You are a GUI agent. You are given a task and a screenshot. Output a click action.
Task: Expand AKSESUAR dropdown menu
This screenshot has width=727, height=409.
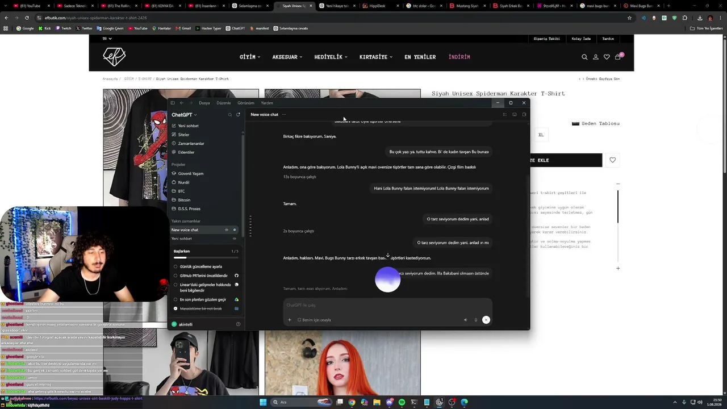pyautogui.click(x=287, y=57)
